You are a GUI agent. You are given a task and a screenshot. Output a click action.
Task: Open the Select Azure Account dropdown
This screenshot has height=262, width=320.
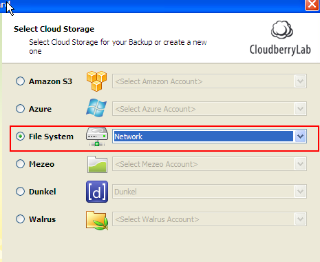click(x=209, y=109)
